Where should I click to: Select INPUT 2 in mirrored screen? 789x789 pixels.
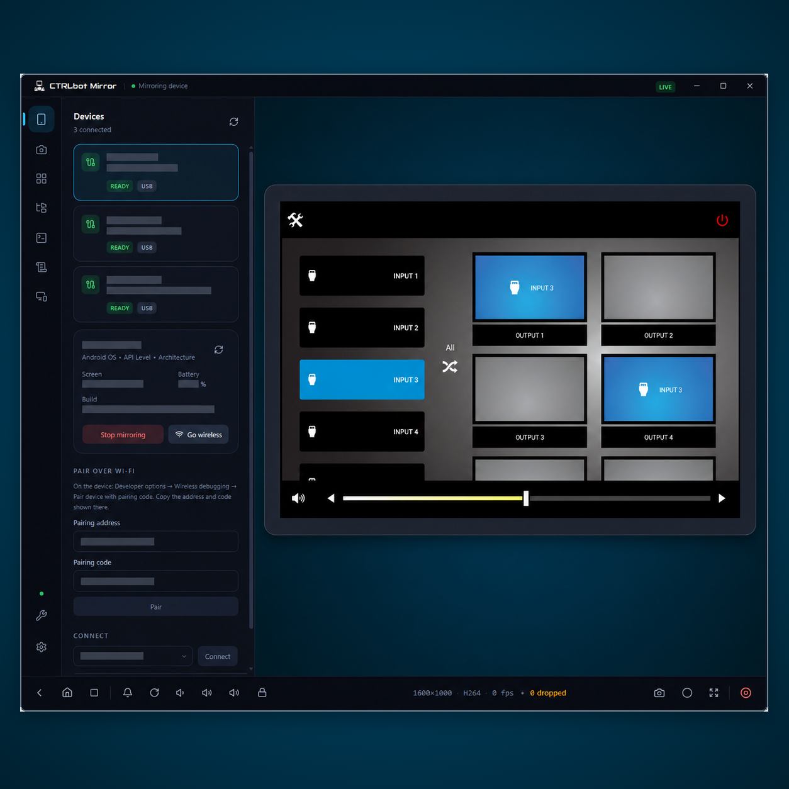tap(362, 328)
